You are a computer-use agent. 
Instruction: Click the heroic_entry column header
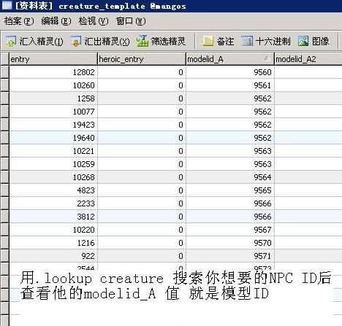click(x=142, y=59)
